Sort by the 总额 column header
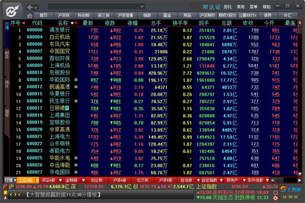The height and width of the screenshot is (203, 305). tap(226, 23)
